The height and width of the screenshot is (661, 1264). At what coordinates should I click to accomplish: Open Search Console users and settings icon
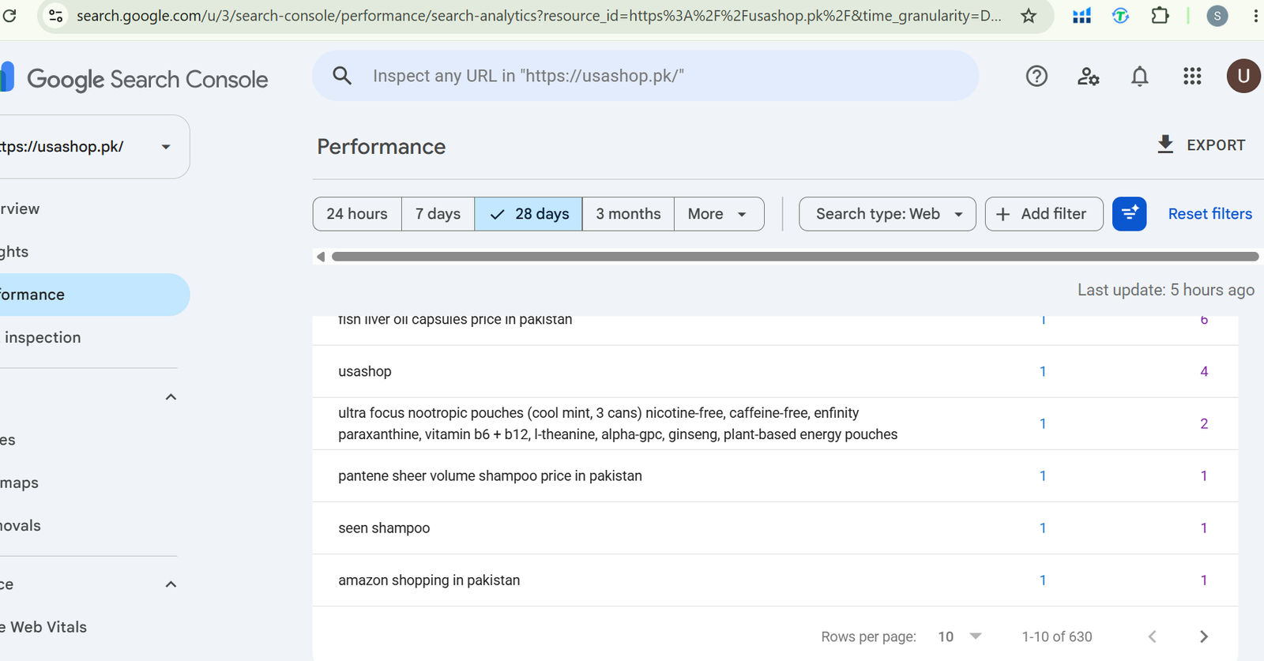[x=1088, y=76]
